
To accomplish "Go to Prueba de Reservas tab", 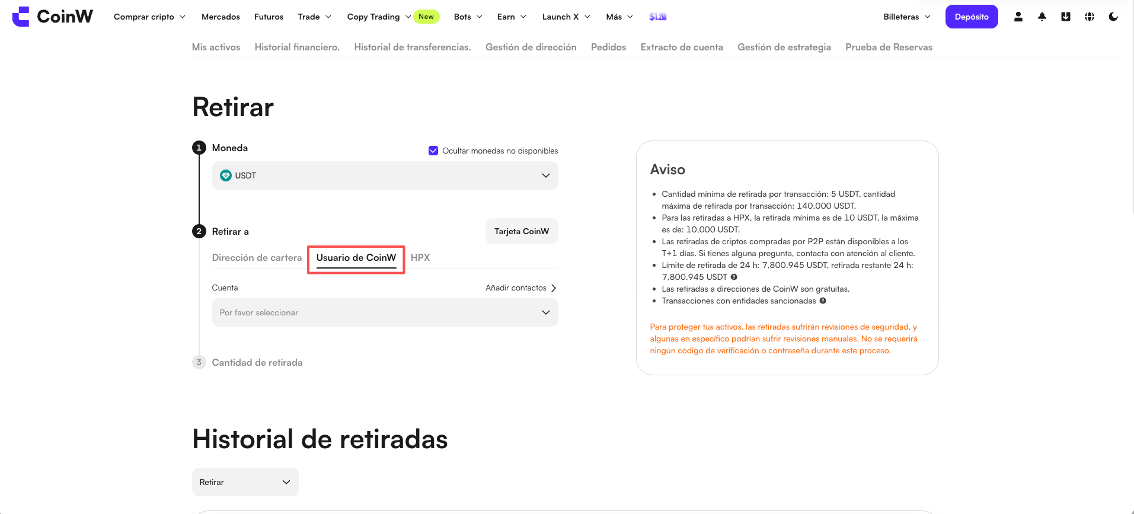I will click(x=889, y=47).
